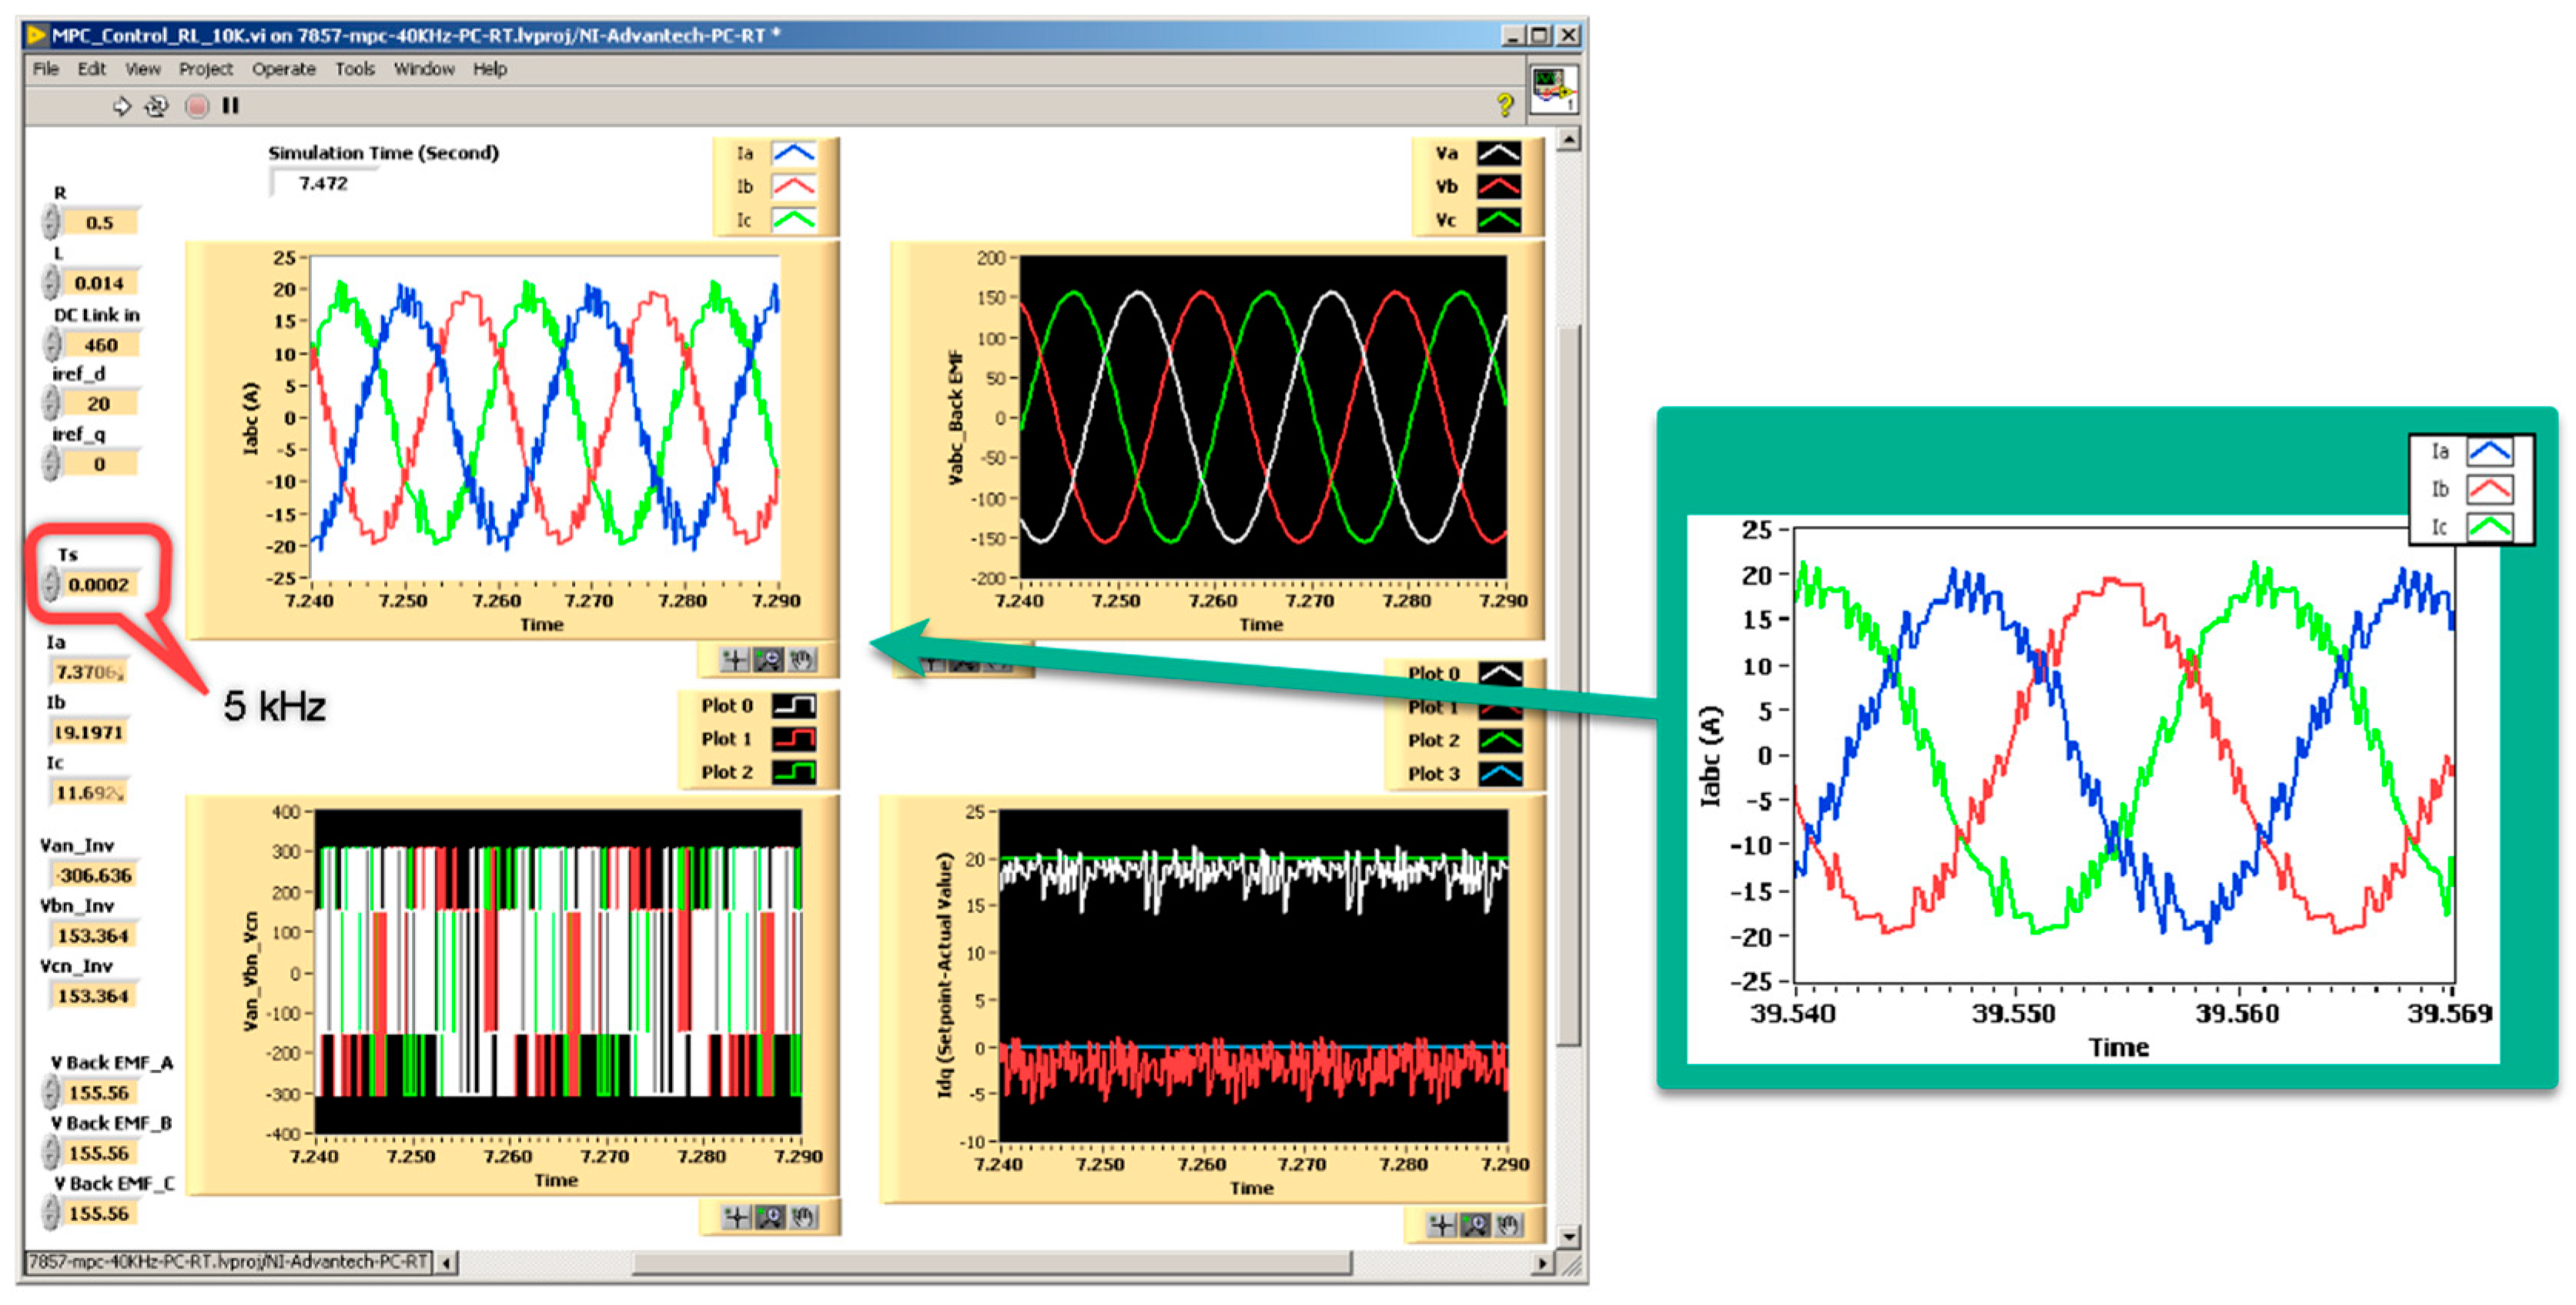
Task: Click the V Back EMF_A stepper arrows
Action: (x=51, y=1092)
